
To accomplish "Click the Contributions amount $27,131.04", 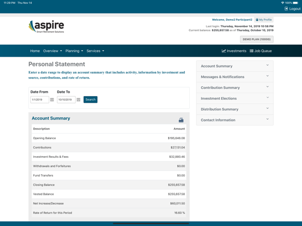I will click(178, 147).
